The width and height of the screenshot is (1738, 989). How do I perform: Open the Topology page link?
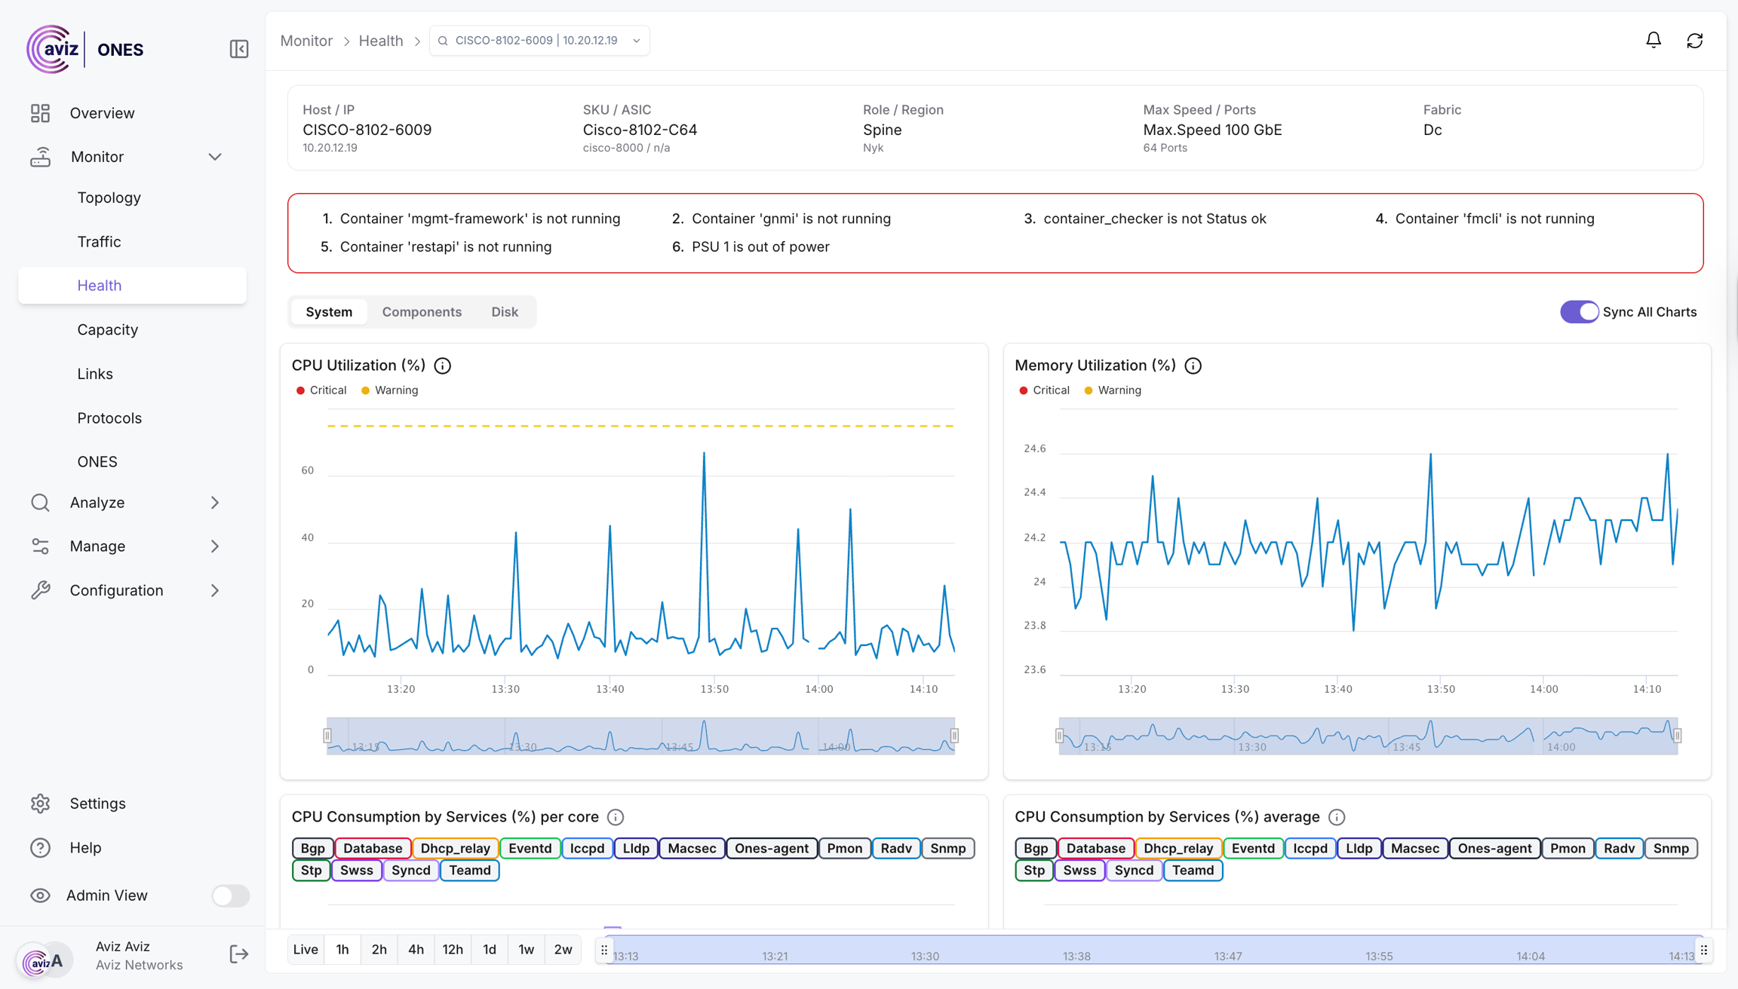(x=109, y=197)
